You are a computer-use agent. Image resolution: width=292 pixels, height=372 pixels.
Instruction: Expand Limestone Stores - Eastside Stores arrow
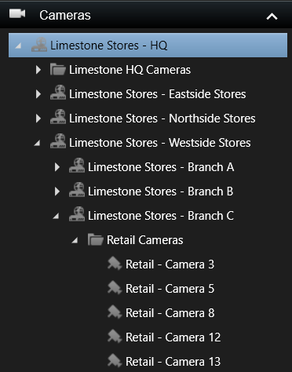click(x=38, y=94)
